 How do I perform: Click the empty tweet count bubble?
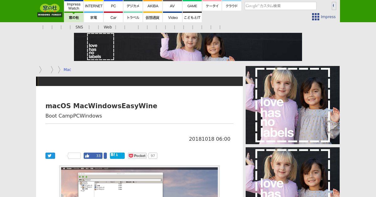coord(74,156)
